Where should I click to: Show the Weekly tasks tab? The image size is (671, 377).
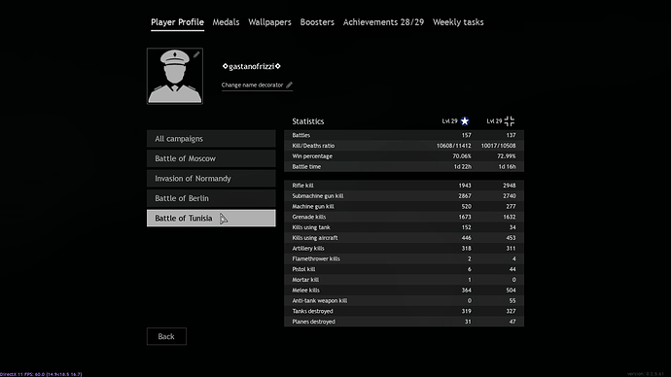tap(458, 22)
